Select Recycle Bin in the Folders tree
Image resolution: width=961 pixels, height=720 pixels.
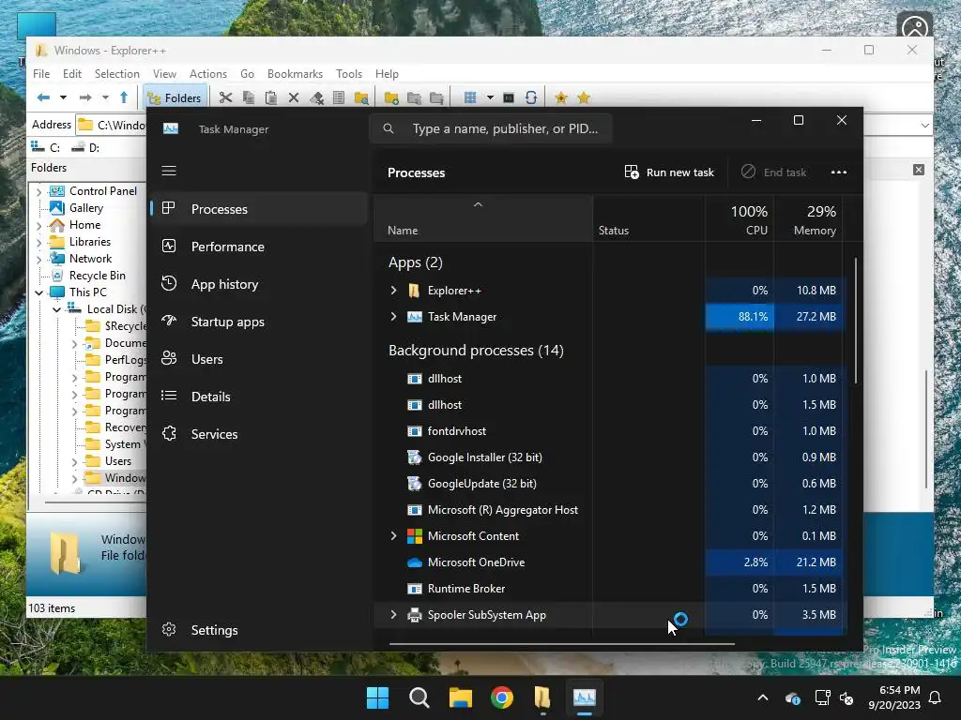pos(97,276)
